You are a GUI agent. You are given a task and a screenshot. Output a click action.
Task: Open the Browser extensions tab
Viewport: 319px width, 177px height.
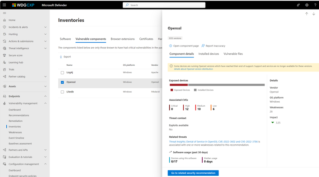click(x=123, y=39)
